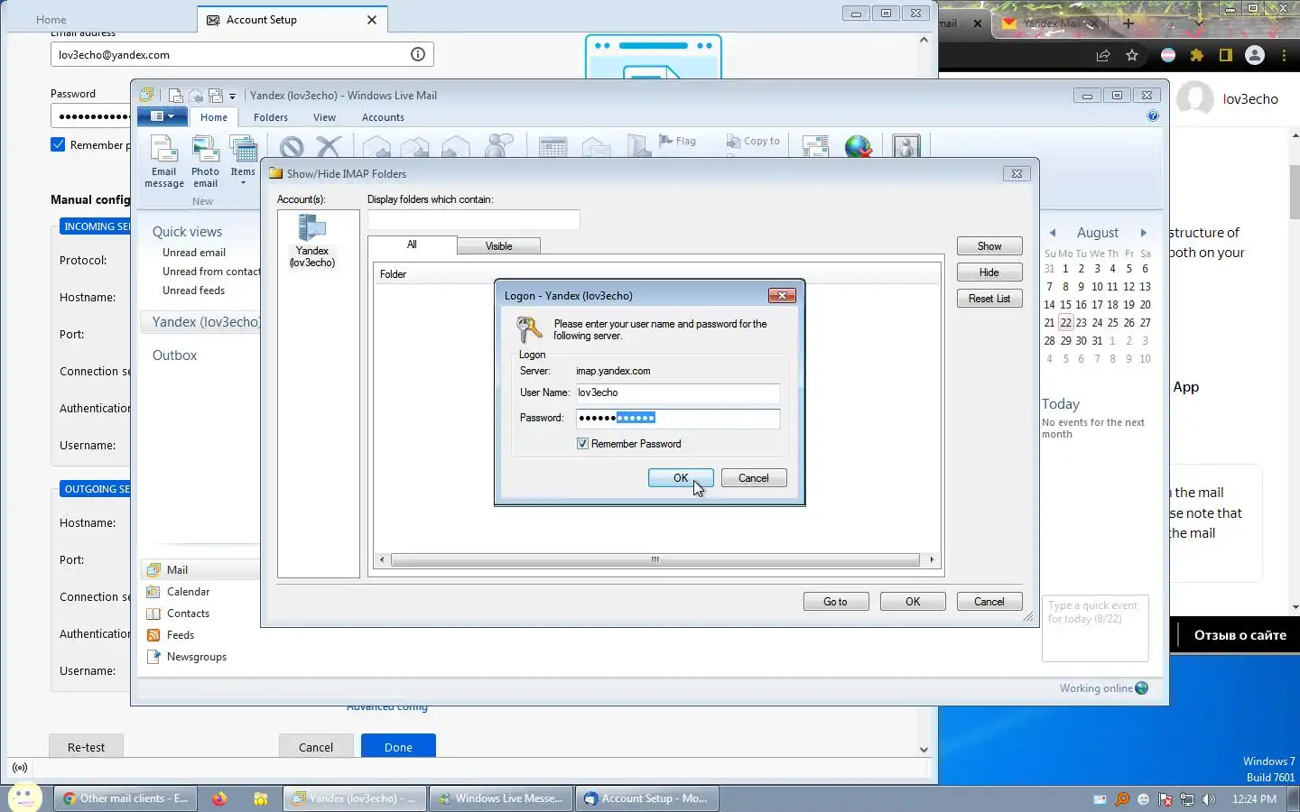Viewport: 1300px width, 812px height.
Task: Click the email address info icon in Account Setup
Action: point(418,54)
